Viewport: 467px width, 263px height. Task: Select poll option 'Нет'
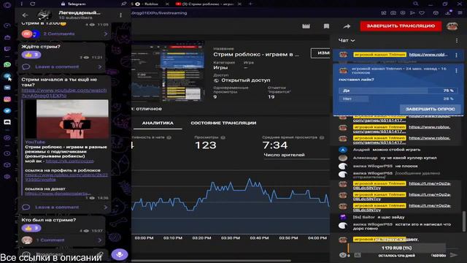[x=398, y=99]
